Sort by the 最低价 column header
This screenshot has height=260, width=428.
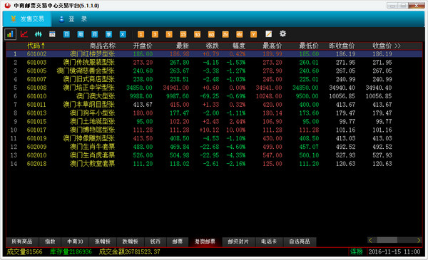(309, 46)
